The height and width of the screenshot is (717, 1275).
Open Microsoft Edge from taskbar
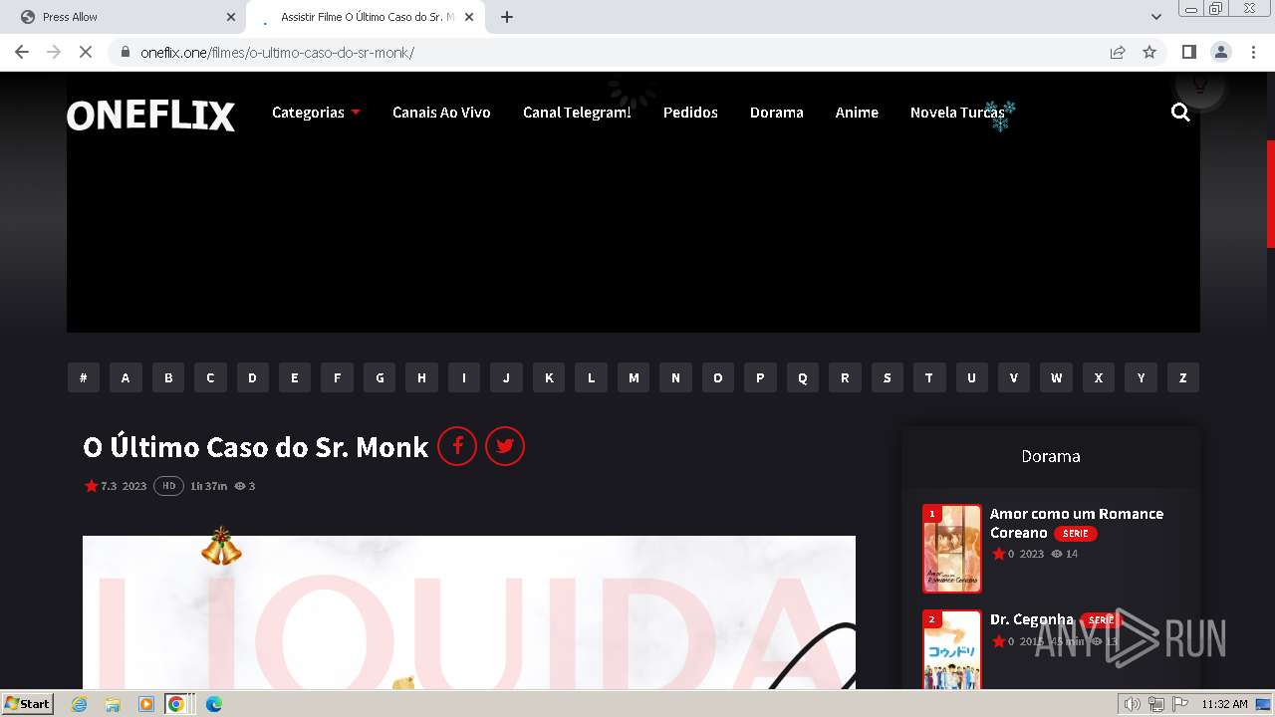pyautogui.click(x=213, y=704)
